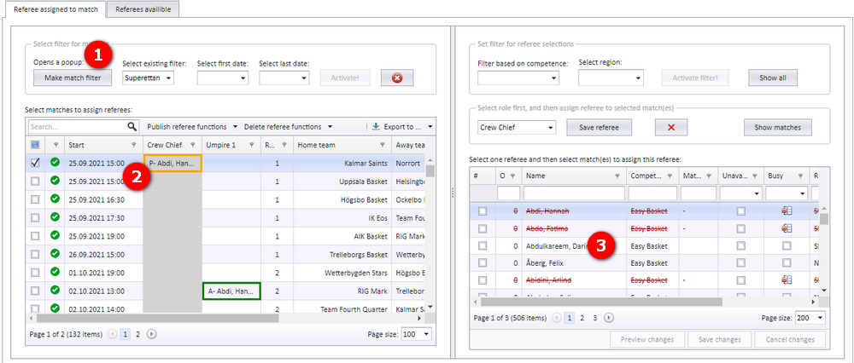Check the IK Eos match checkbox
The height and width of the screenshot is (363, 854).
point(35,217)
